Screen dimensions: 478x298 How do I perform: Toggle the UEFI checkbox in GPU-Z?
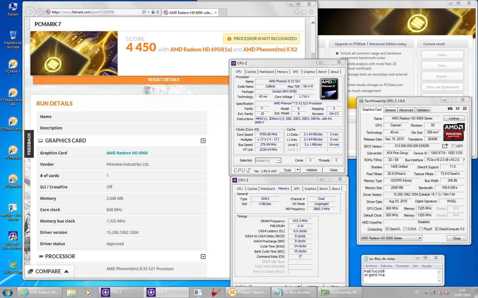tap(454, 146)
